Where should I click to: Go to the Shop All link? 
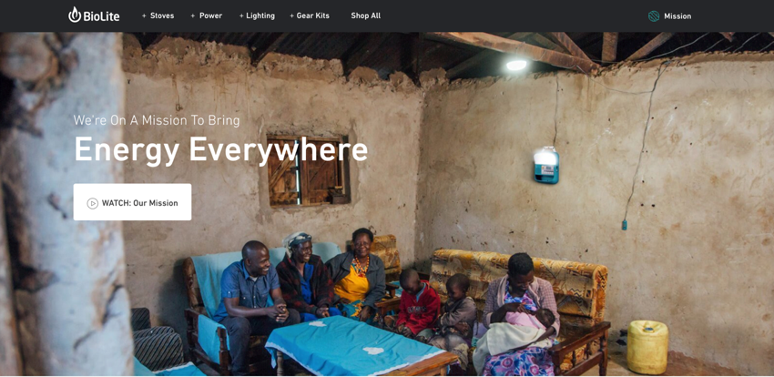(x=366, y=15)
